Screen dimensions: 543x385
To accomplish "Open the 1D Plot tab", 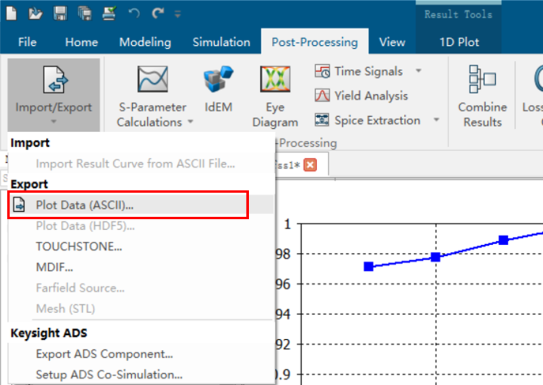I will (x=459, y=42).
